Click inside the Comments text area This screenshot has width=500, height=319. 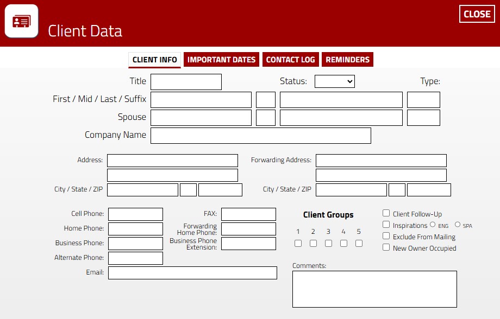coord(374,289)
